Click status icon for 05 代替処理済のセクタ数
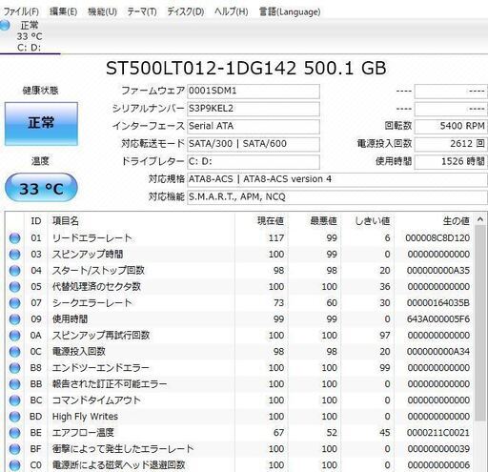488x472 pixels. click(x=14, y=287)
